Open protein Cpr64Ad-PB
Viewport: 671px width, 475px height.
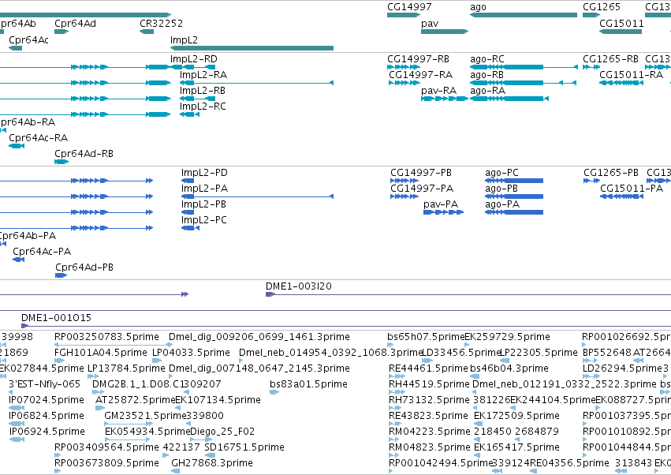coord(84,267)
